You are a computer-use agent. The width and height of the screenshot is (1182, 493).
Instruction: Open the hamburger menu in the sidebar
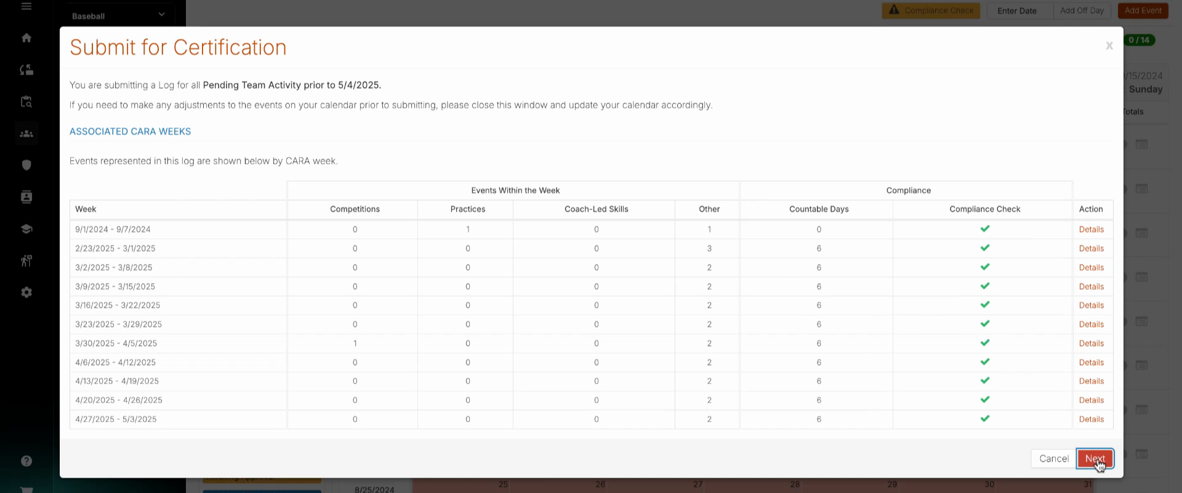(x=26, y=6)
